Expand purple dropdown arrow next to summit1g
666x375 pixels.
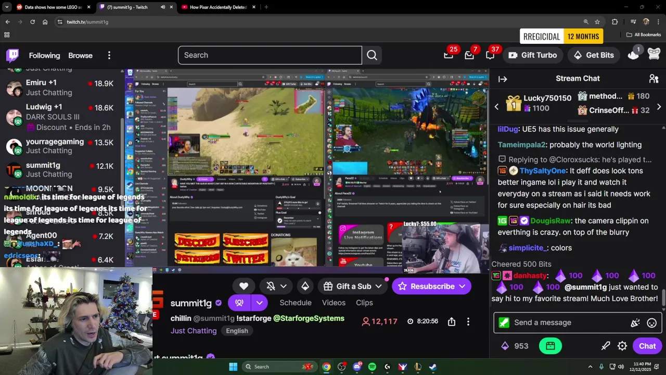259,303
